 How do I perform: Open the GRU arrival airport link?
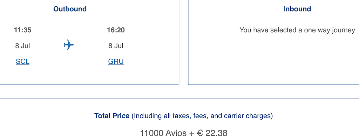tap(116, 62)
